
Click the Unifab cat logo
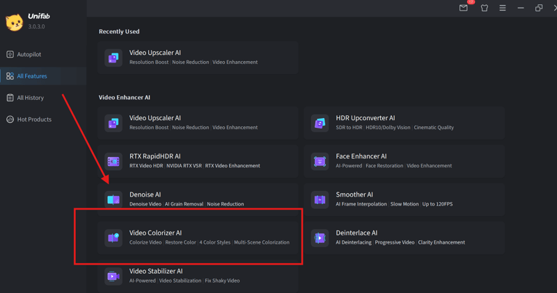coord(14,22)
